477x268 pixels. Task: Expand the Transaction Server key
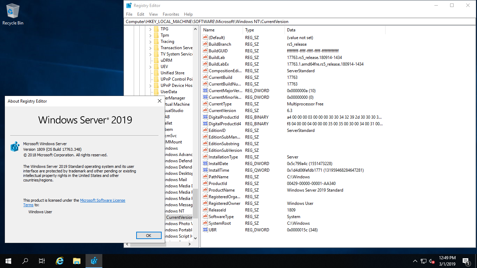click(151, 48)
